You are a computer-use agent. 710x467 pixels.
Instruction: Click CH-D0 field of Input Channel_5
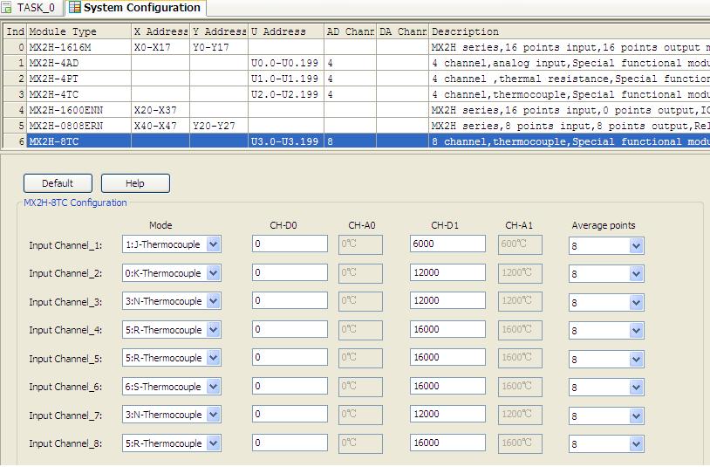point(290,357)
